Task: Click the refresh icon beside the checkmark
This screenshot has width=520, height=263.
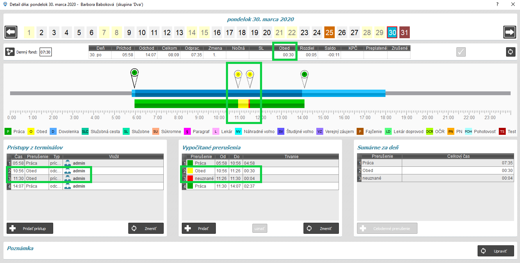Action: pyautogui.click(x=510, y=52)
